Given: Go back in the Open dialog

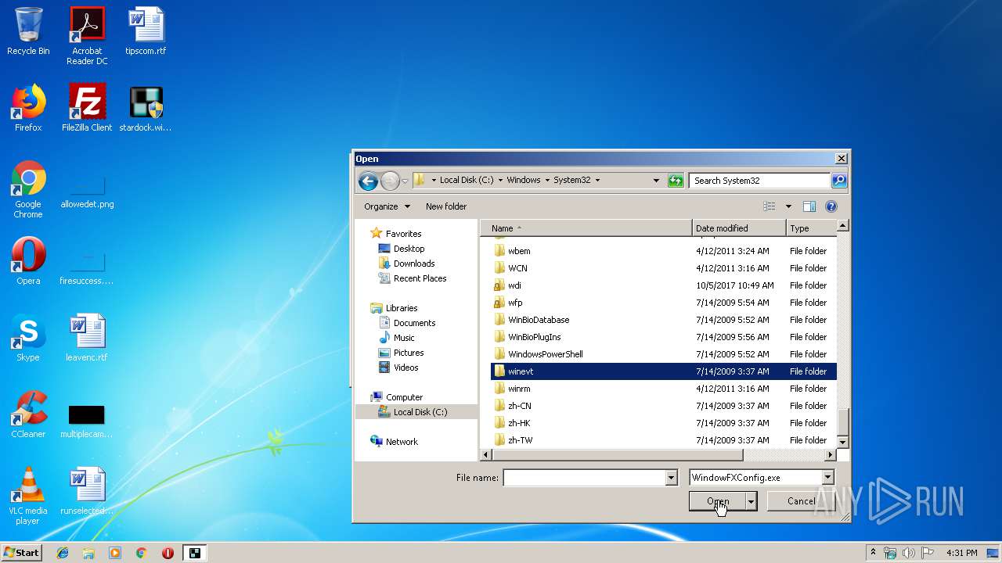Looking at the screenshot, I should 368,181.
